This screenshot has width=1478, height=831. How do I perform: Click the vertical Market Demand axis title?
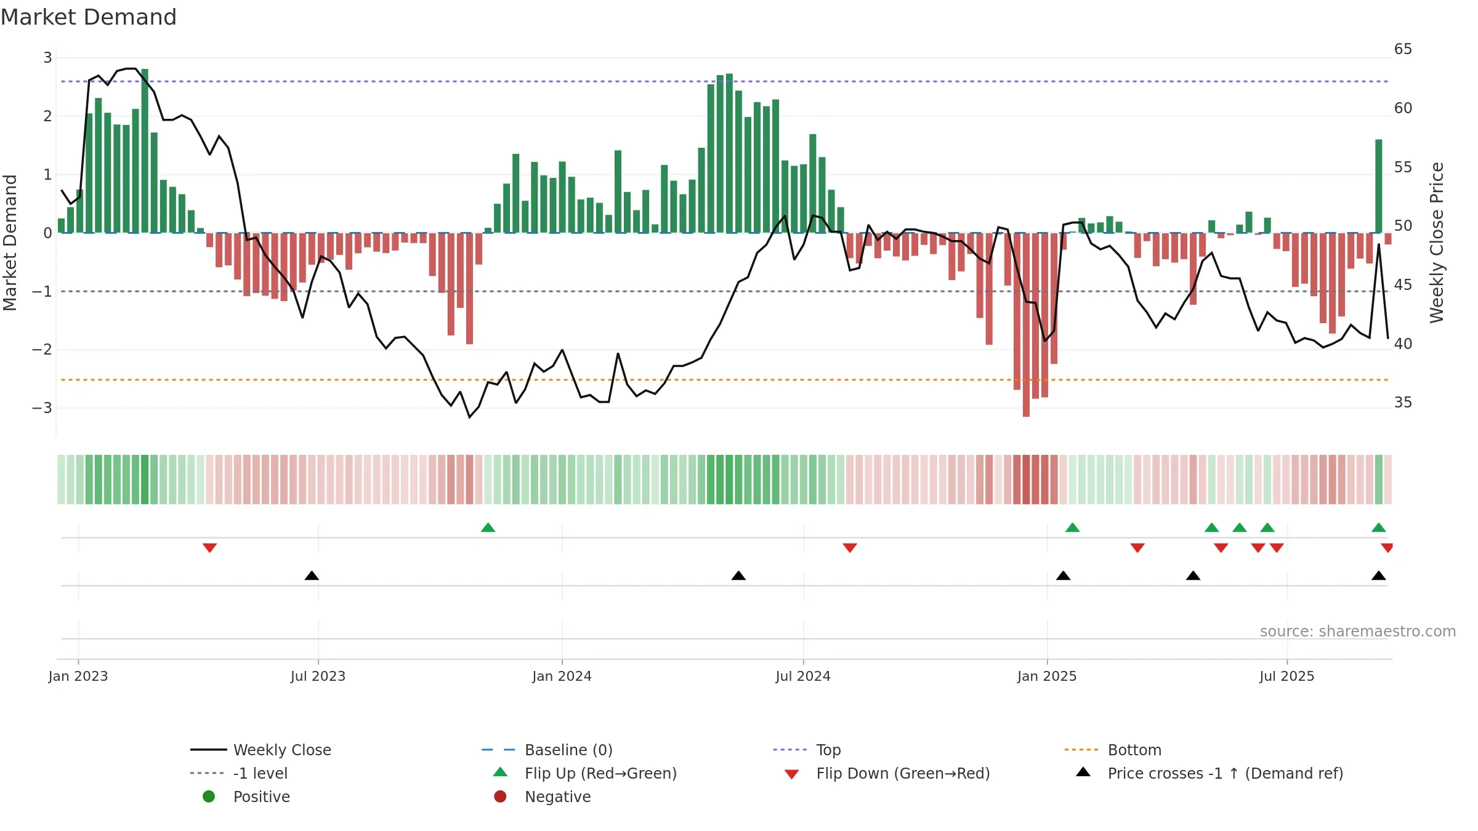(10, 243)
